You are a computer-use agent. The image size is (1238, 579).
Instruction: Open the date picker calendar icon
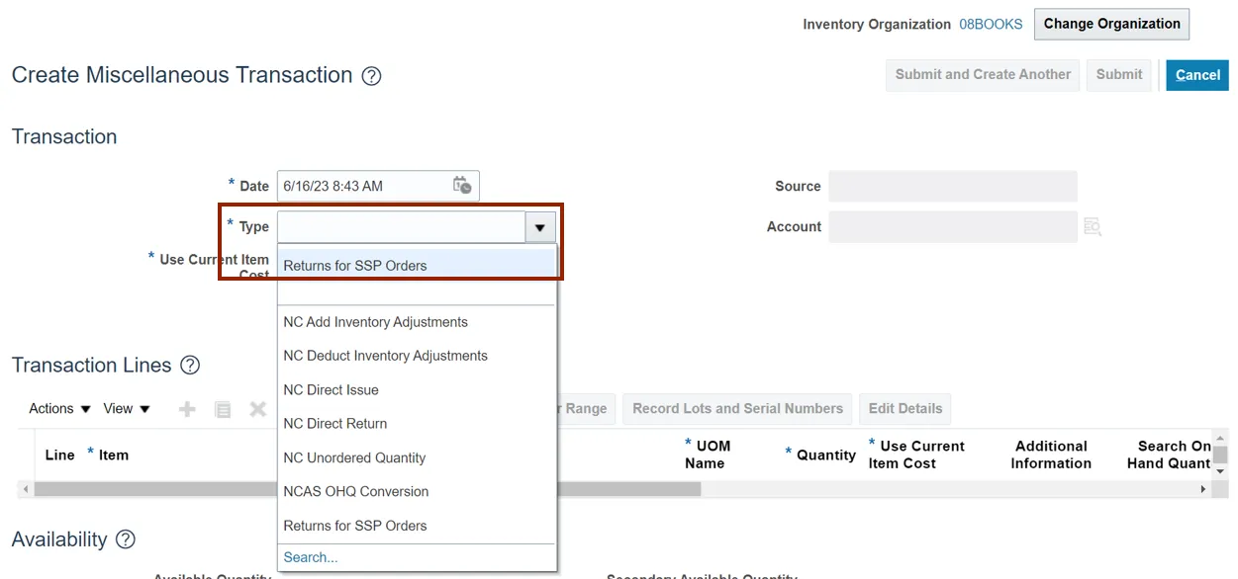coord(462,186)
